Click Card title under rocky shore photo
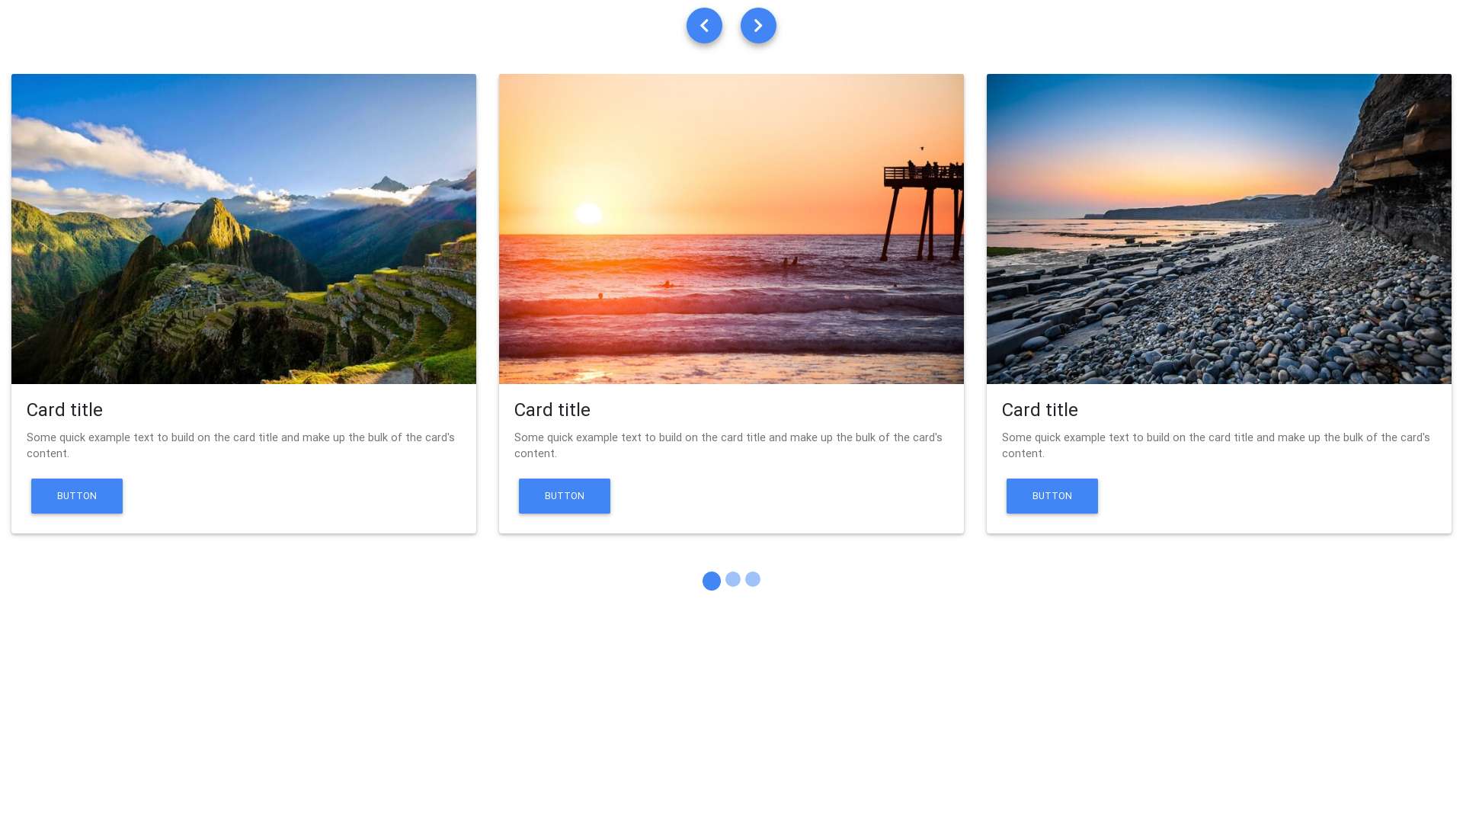This screenshot has width=1463, height=823. 1040,410
